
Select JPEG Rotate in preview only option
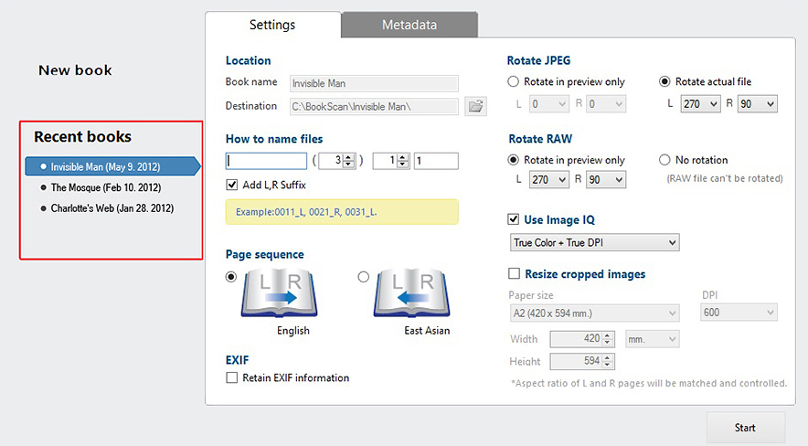[x=513, y=81]
